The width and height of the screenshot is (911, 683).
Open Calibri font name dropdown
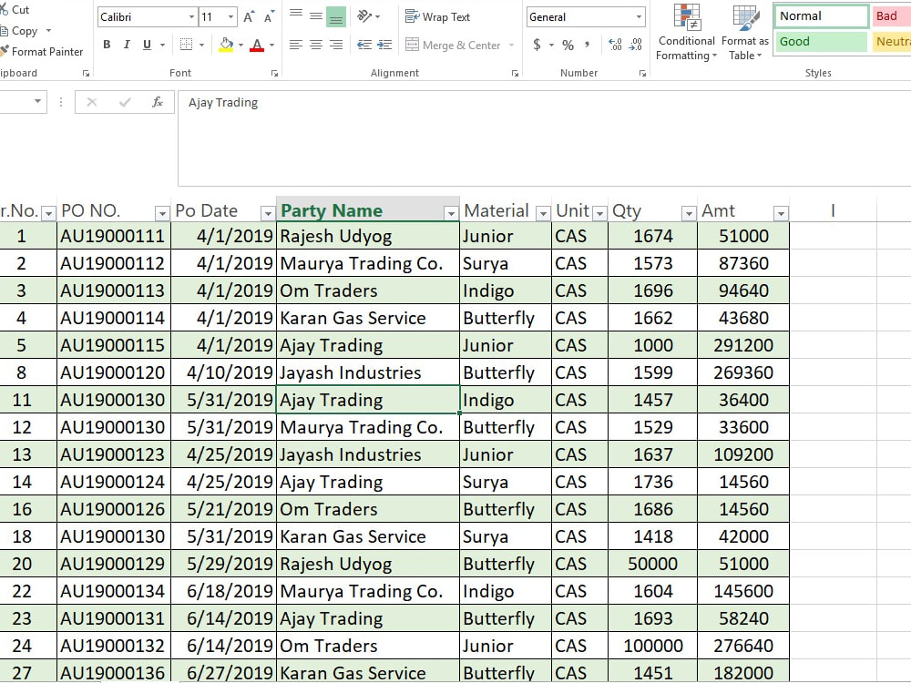pyautogui.click(x=191, y=16)
